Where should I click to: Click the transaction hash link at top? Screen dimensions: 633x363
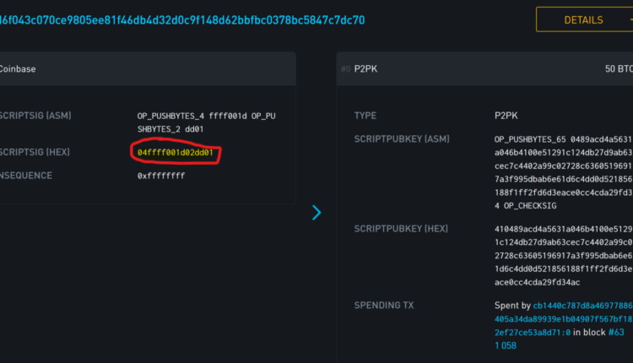coord(182,19)
